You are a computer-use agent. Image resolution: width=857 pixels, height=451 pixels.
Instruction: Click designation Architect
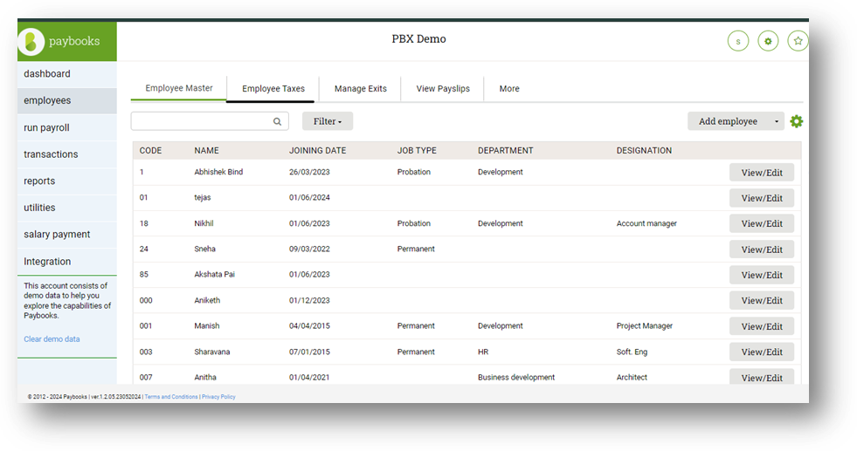coord(632,378)
